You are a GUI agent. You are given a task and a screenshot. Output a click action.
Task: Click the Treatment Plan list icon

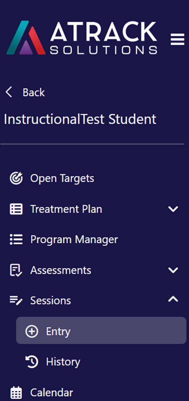(16, 209)
